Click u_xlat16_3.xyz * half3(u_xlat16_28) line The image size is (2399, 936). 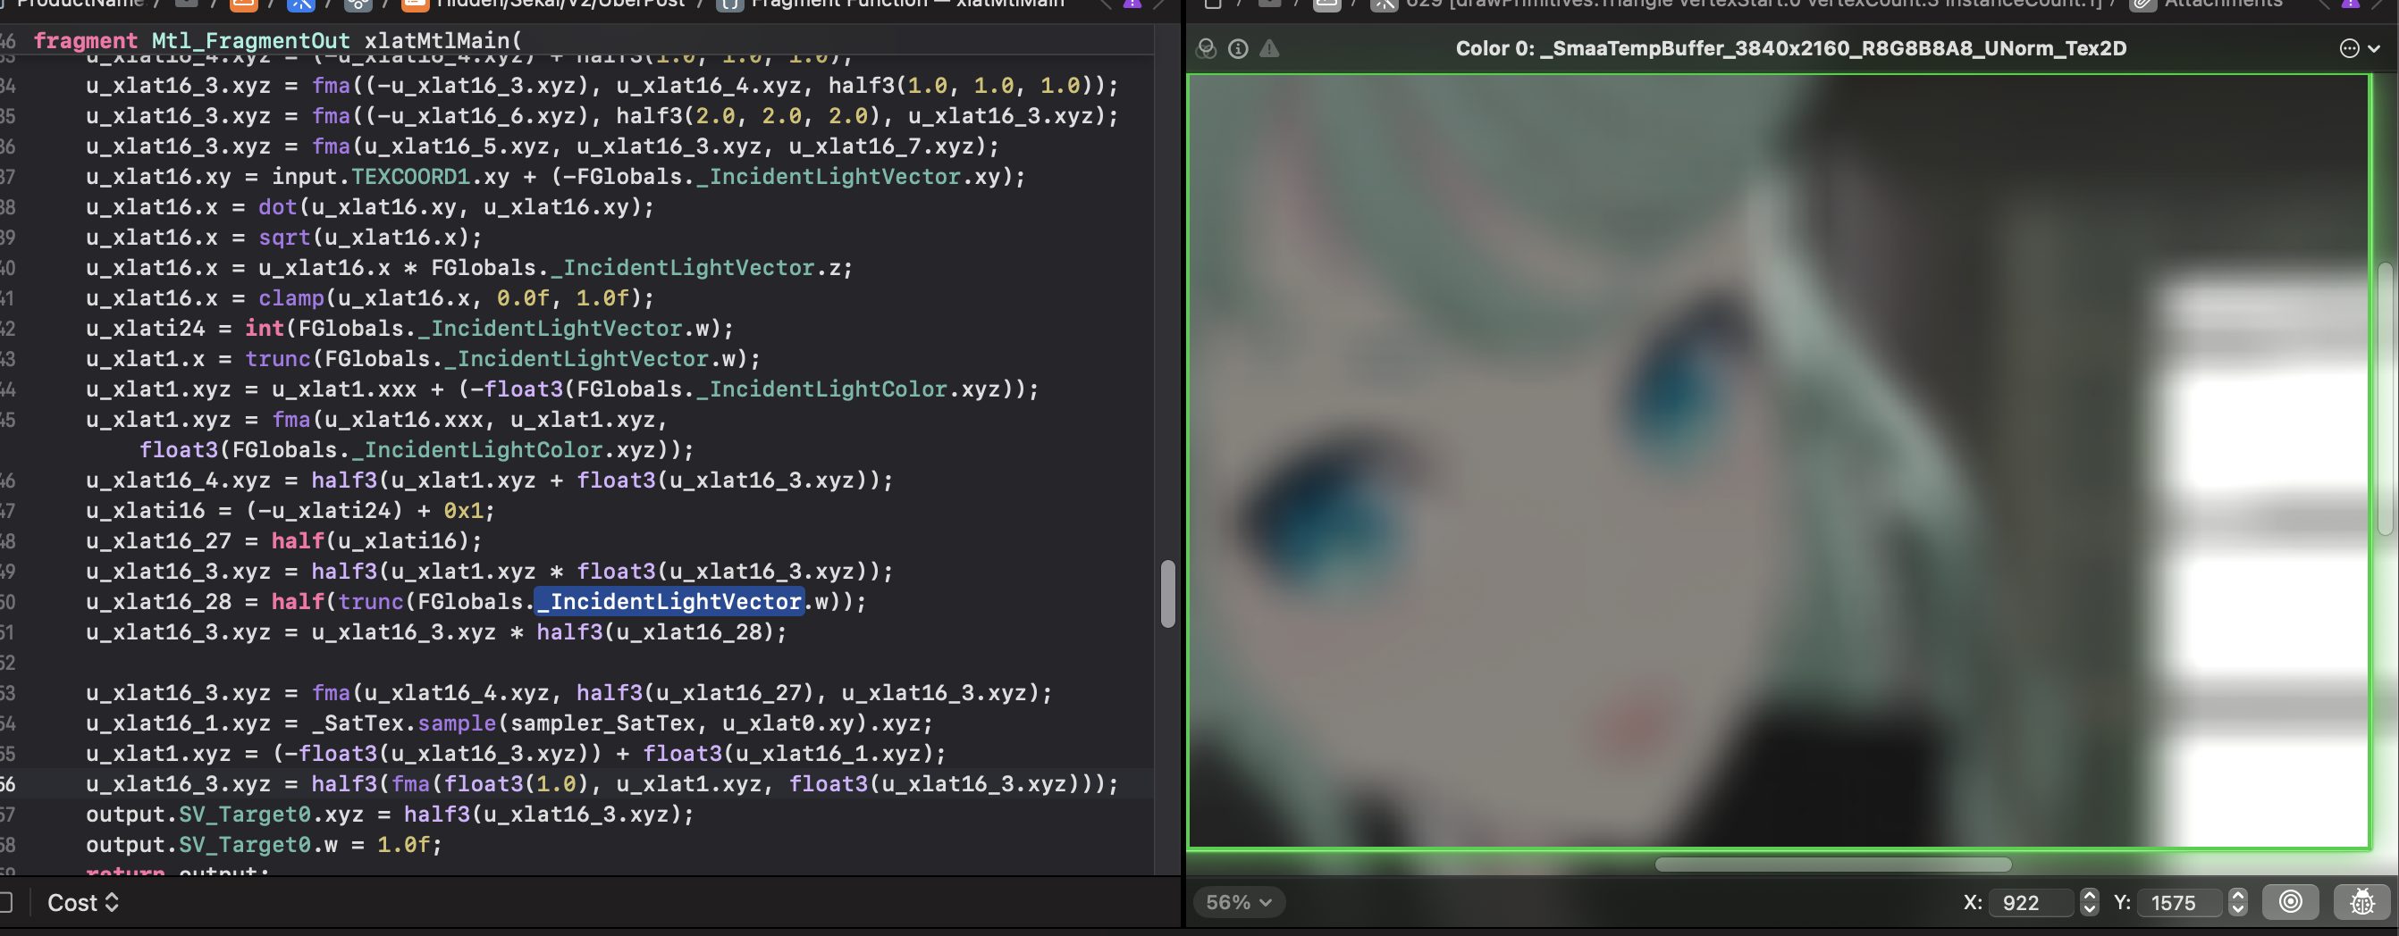(436, 632)
